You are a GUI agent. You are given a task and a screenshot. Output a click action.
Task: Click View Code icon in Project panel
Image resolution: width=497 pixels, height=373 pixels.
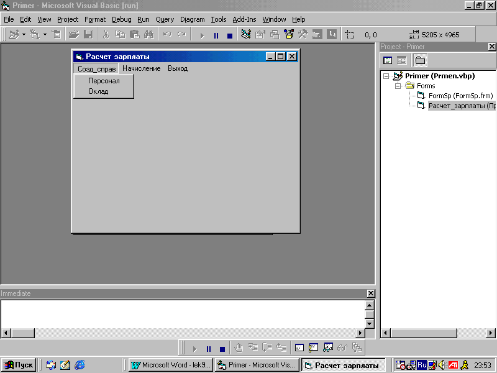coord(388,60)
